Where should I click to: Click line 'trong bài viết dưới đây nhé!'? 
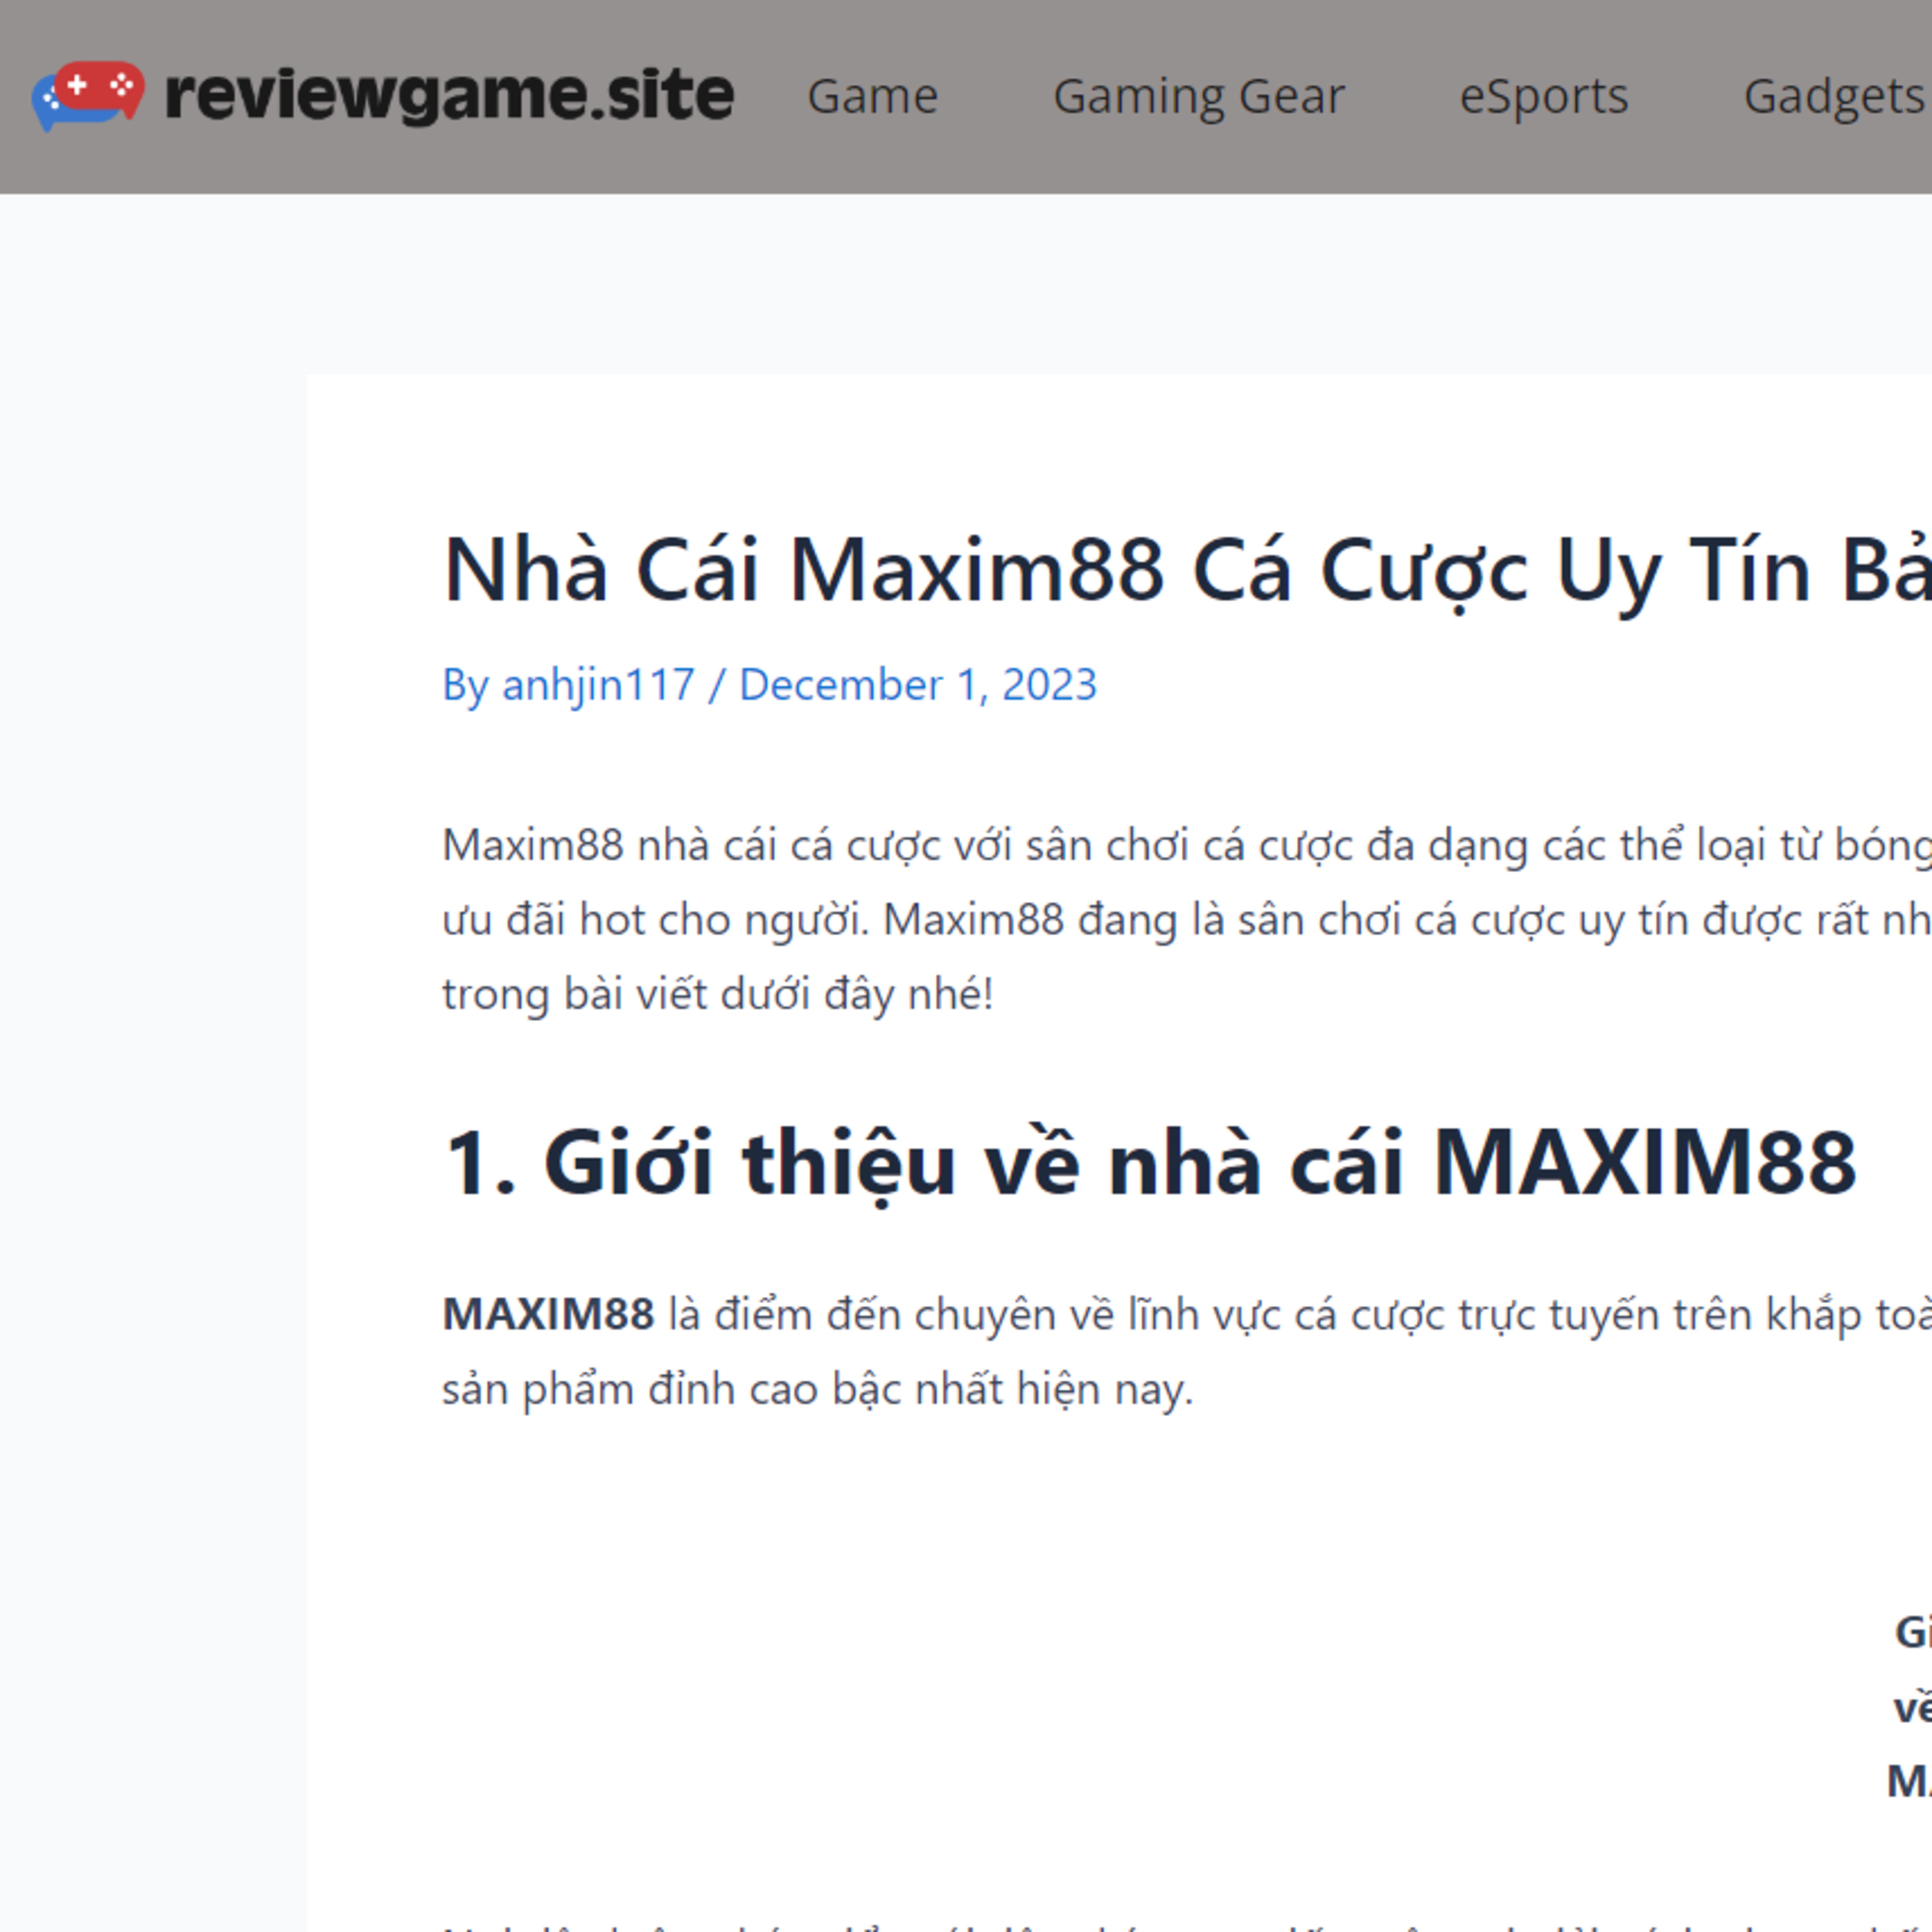(x=718, y=994)
